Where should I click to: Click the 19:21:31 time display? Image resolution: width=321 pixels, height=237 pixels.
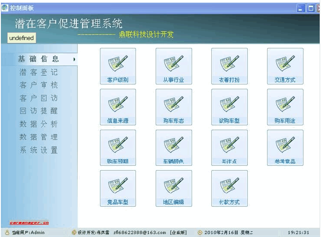pyautogui.click(x=298, y=233)
